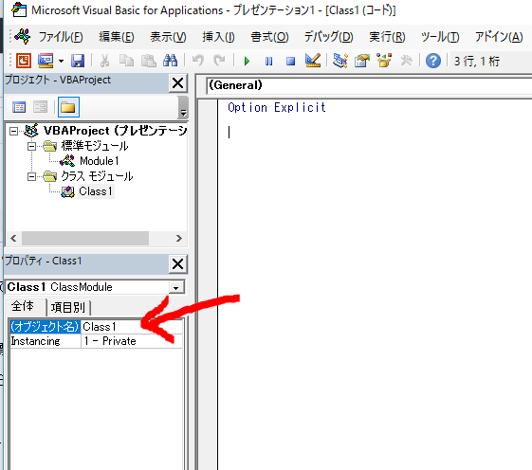The image size is (532, 470).
Task: Click the Paste clipboard icon
Action: (148, 61)
